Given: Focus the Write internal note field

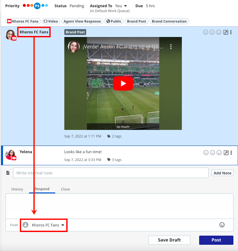Looking at the screenshot, I should click(111, 173).
